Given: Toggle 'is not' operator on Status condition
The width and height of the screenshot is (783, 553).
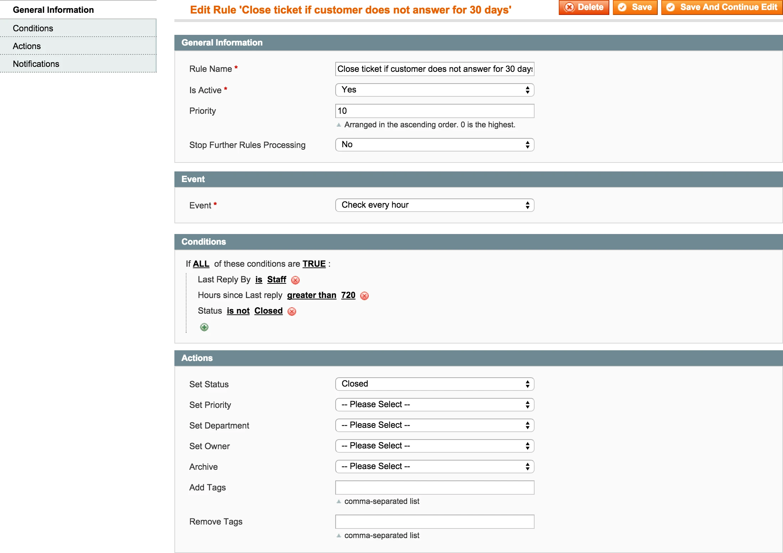Looking at the screenshot, I should tap(238, 311).
